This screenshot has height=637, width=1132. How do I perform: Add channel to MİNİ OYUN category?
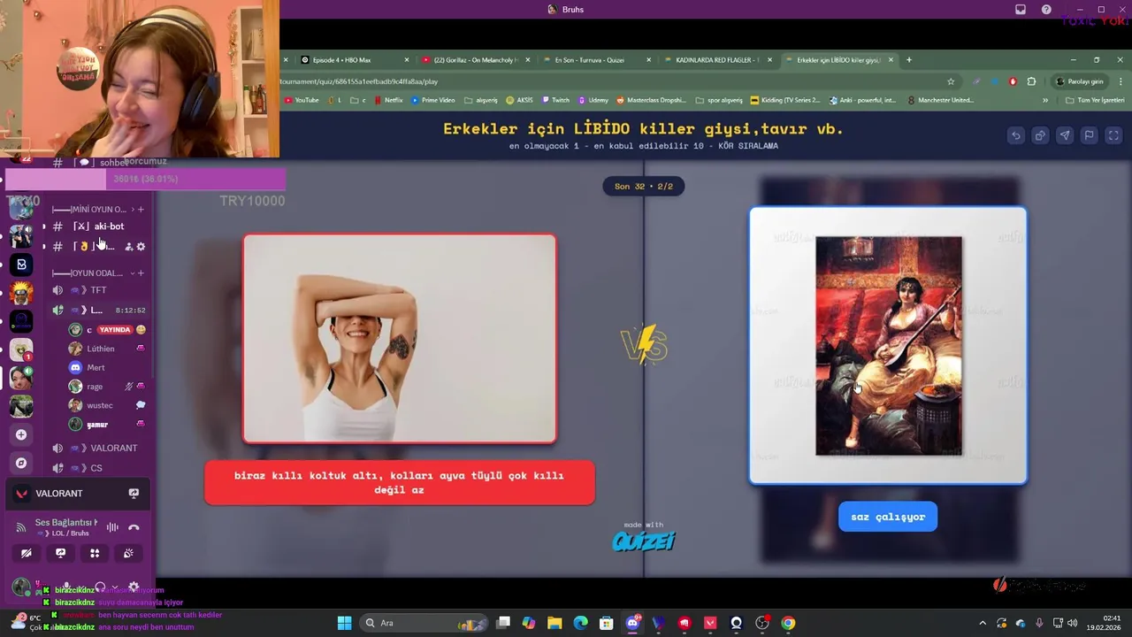(x=141, y=210)
